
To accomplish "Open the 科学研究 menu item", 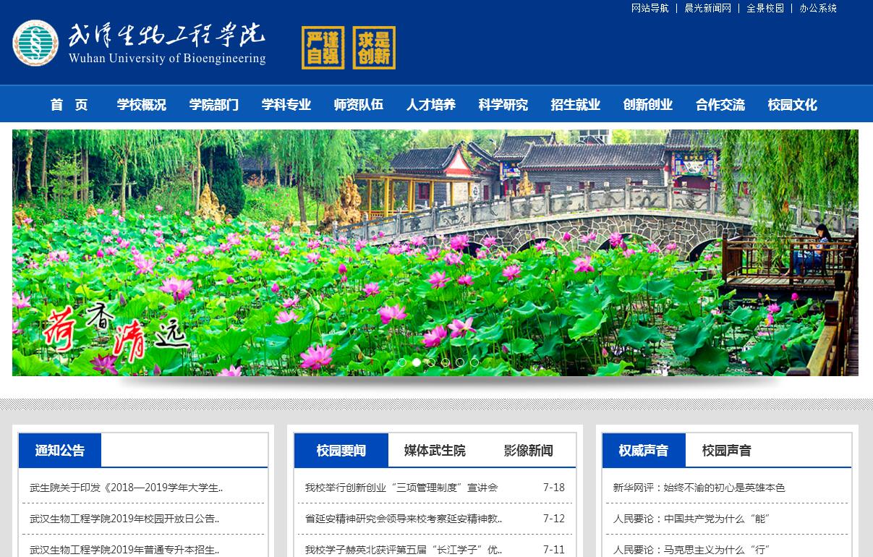I will pyautogui.click(x=503, y=105).
